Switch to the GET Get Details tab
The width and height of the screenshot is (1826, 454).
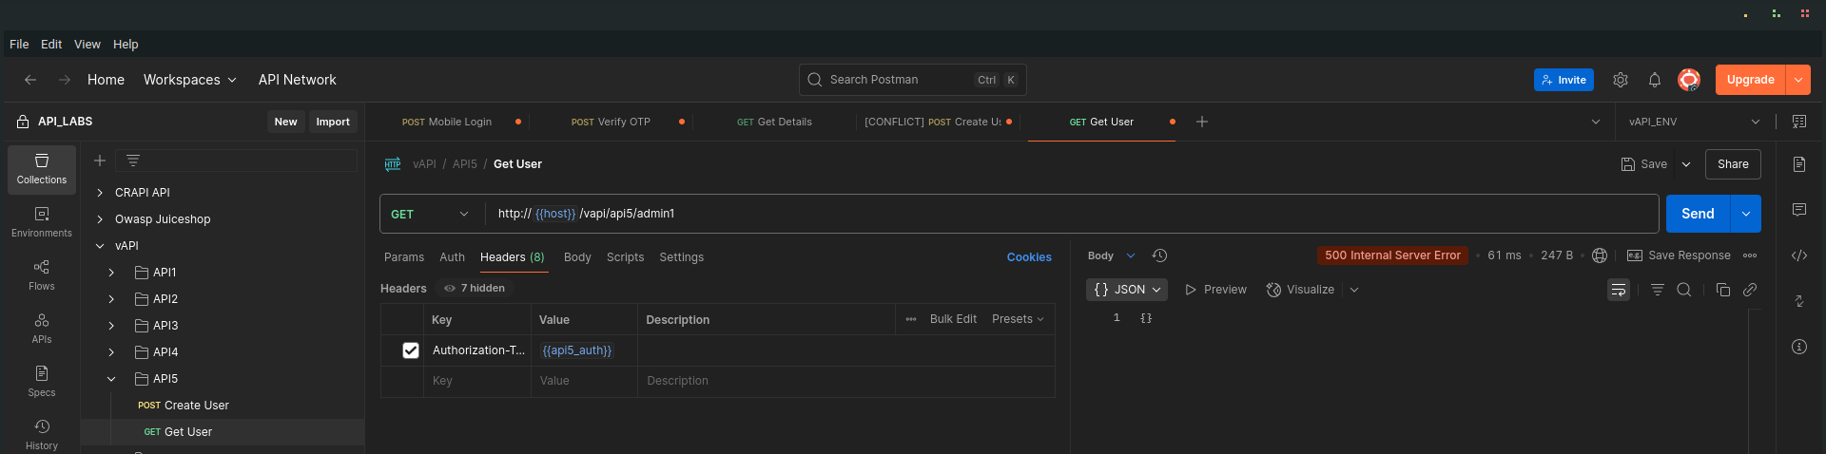tap(774, 122)
